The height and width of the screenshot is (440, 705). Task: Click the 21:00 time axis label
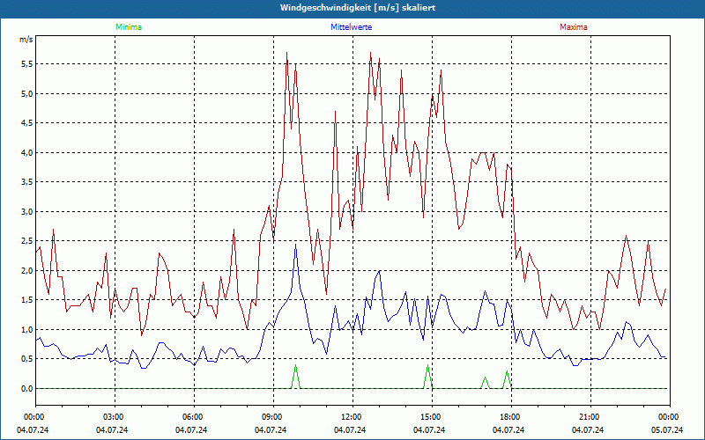pos(590,417)
